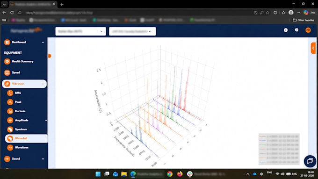Add this page to favorites with the star icon
318x179 pixels.
coord(267,13)
